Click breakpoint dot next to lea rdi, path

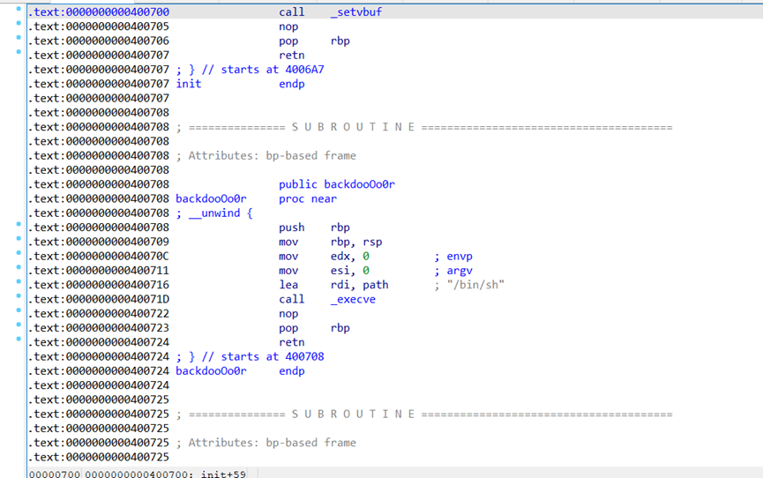coord(19,283)
